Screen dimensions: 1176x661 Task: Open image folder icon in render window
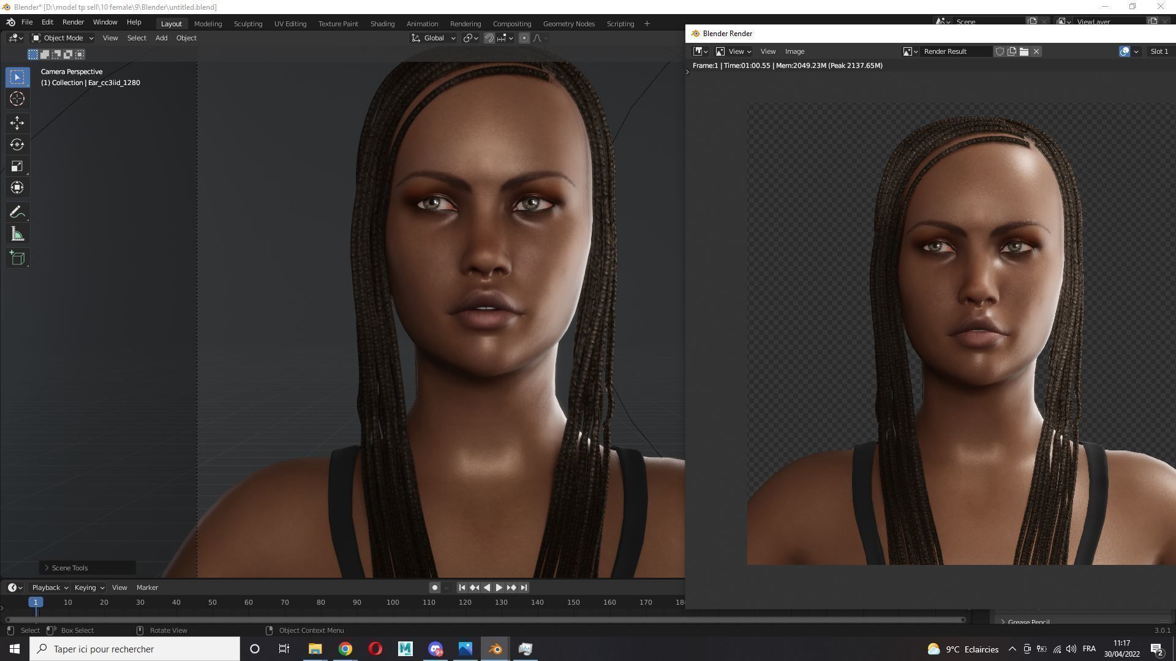point(1024,51)
